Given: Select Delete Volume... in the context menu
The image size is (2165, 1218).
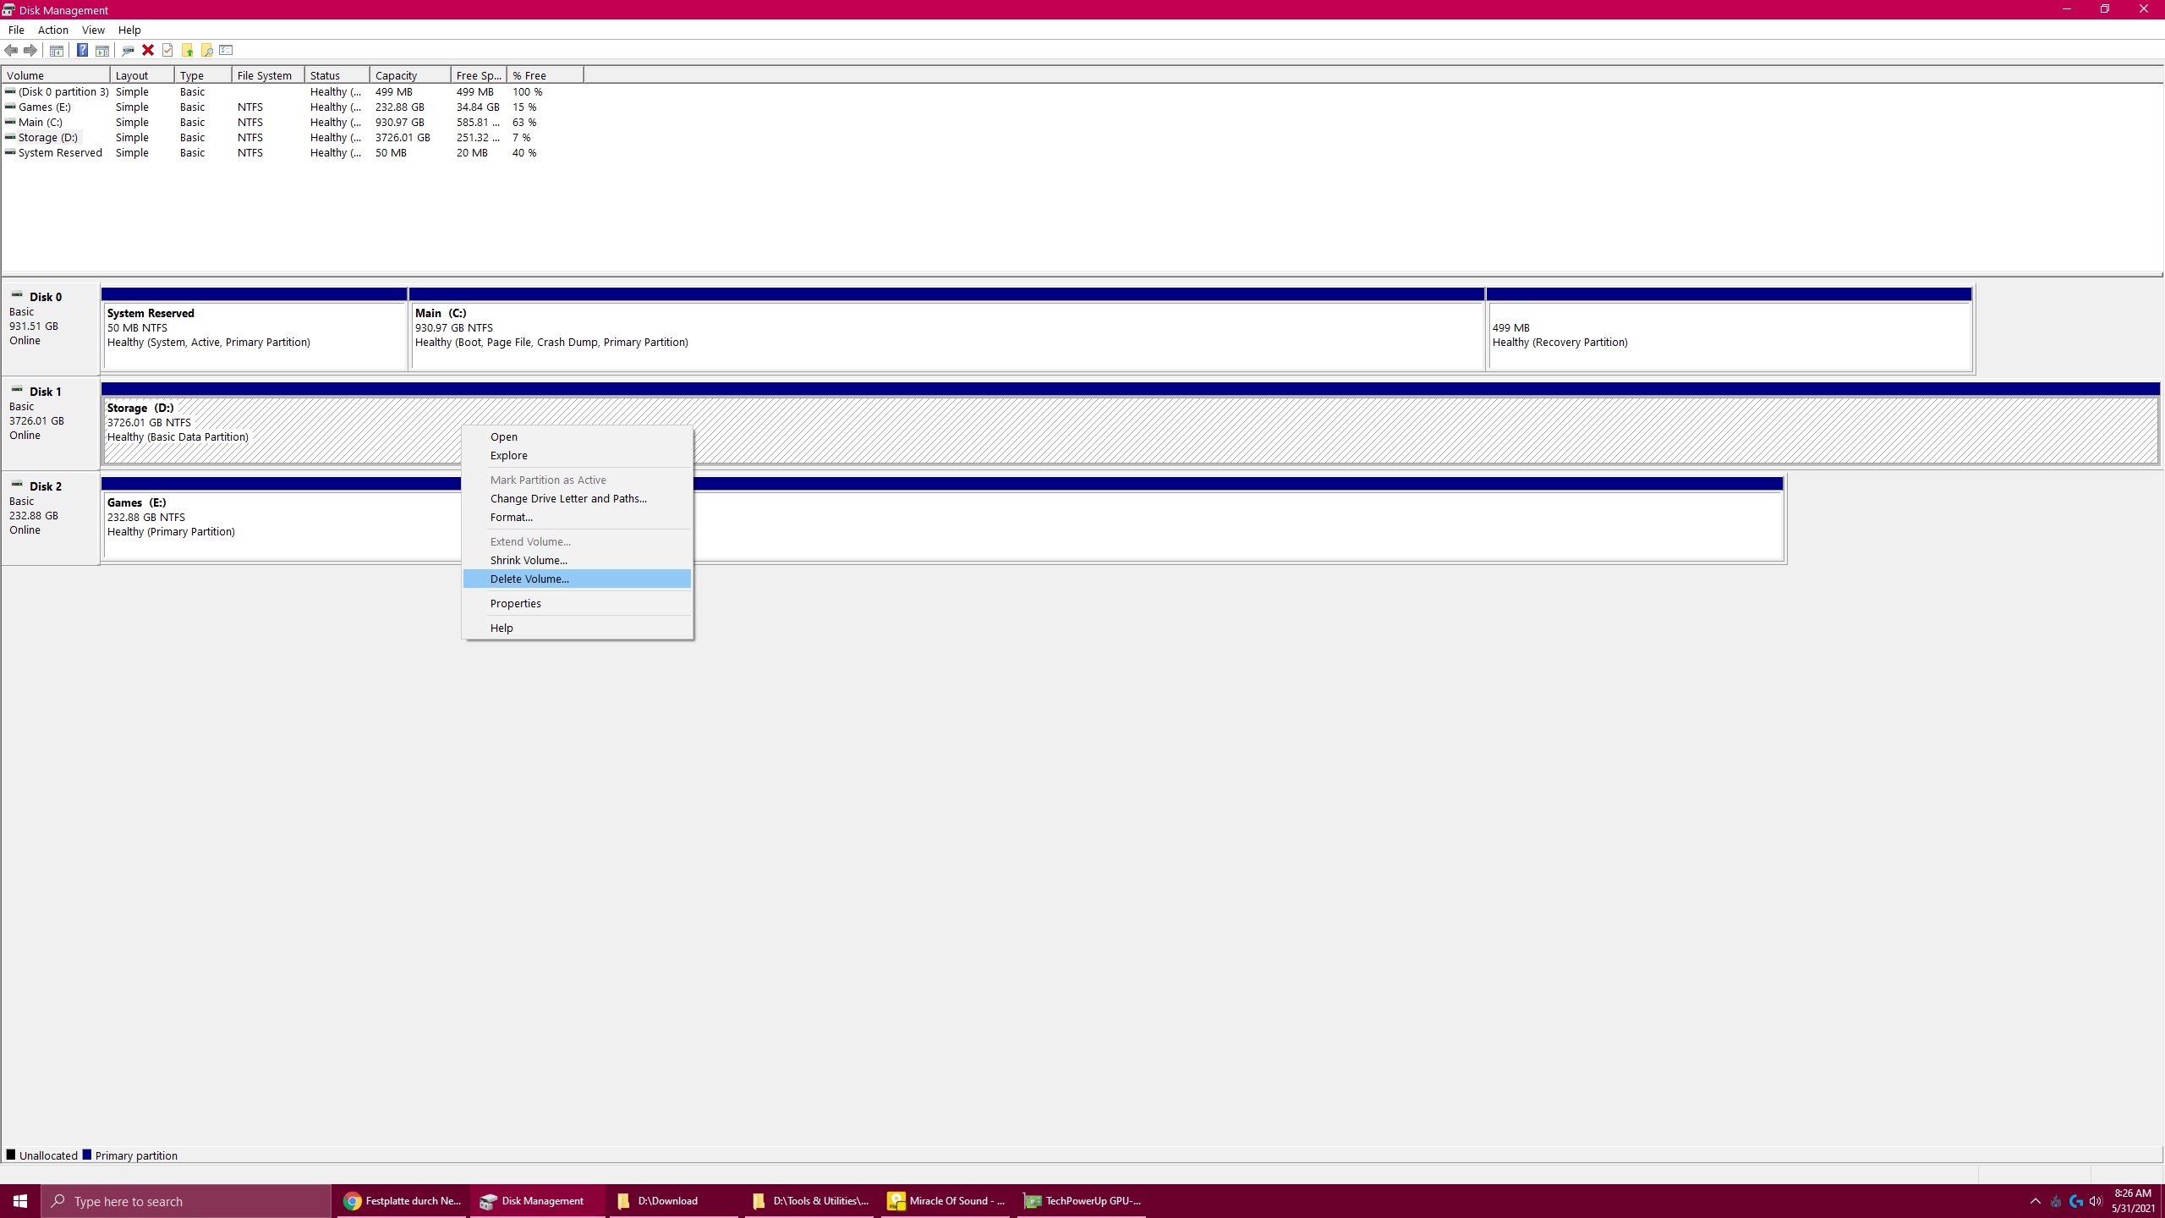Looking at the screenshot, I should pyautogui.click(x=529, y=579).
